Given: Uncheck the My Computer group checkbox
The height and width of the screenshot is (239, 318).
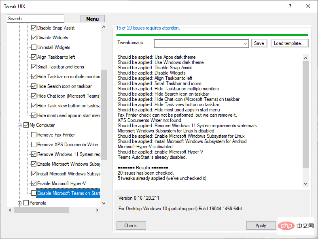Looking at the screenshot, I should coord(26,125).
